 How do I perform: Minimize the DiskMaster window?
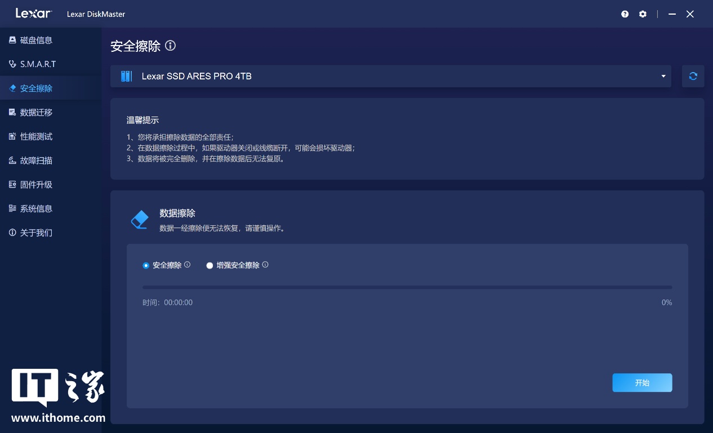[x=672, y=14]
